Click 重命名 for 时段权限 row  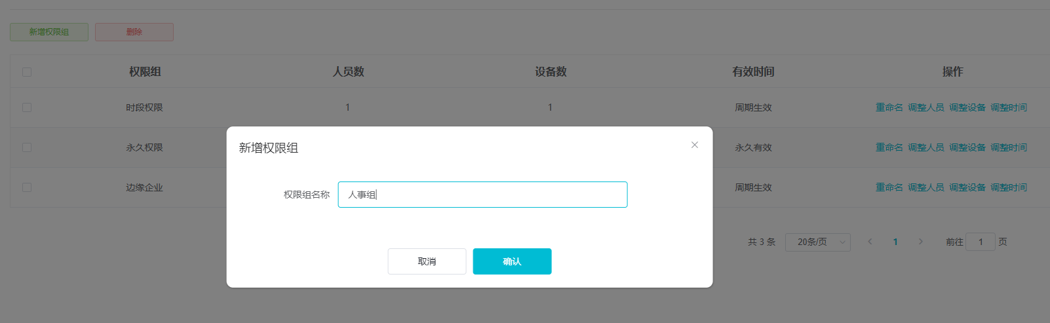pyautogui.click(x=889, y=107)
